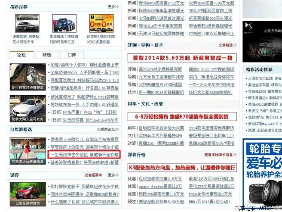Click the DS car advertisement image
This screenshot has height=212, width=282.
(262, 42)
